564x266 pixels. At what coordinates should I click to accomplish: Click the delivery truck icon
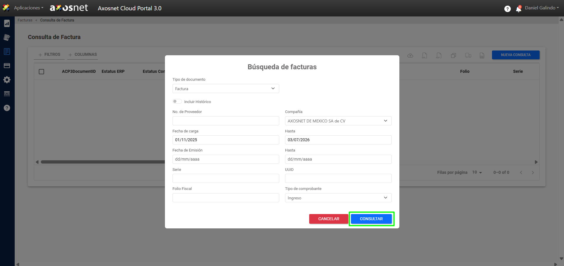[x=468, y=55]
